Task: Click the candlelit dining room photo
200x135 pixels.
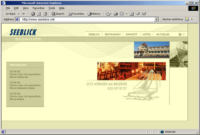Action: point(131,71)
